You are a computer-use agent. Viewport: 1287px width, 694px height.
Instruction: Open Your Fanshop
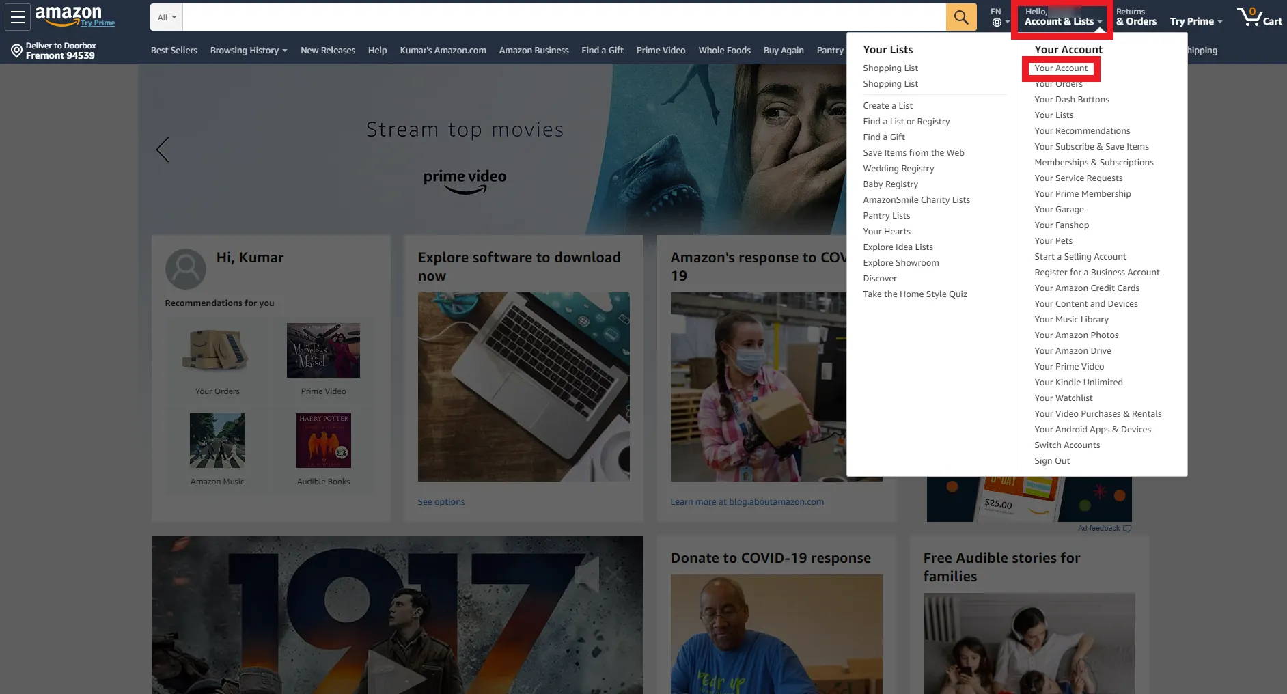click(1062, 225)
